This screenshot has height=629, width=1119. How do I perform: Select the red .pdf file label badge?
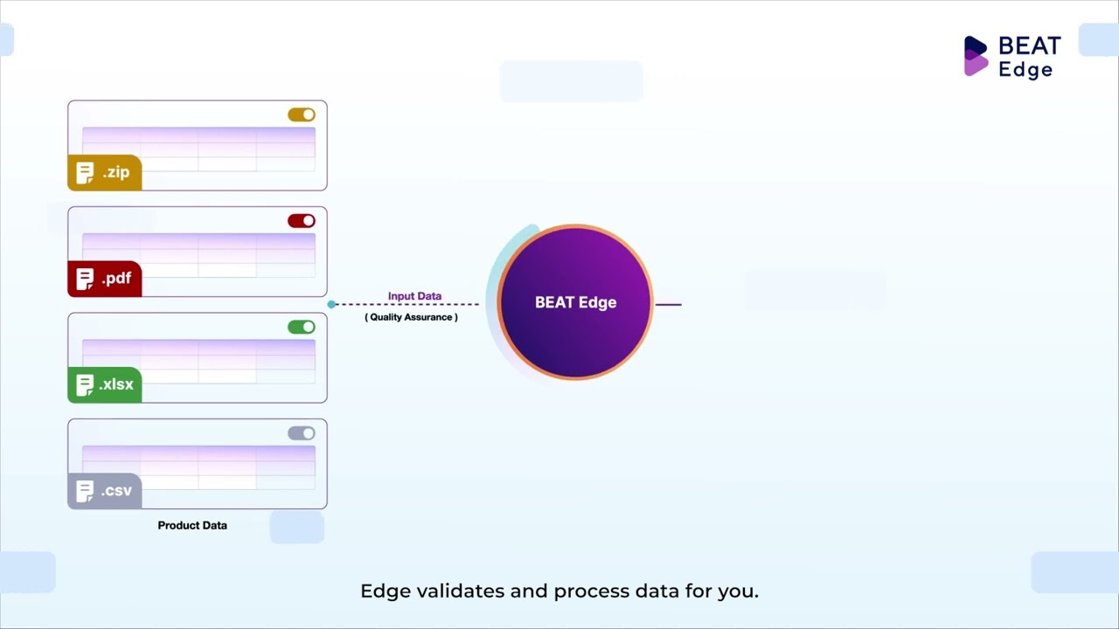(x=105, y=280)
